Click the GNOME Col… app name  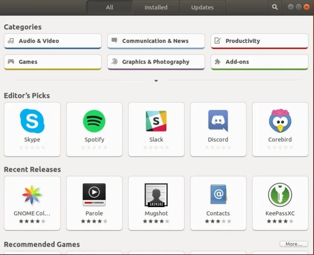click(x=32, y=214)
